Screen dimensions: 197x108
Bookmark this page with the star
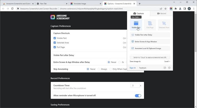(x=166, y=8)
